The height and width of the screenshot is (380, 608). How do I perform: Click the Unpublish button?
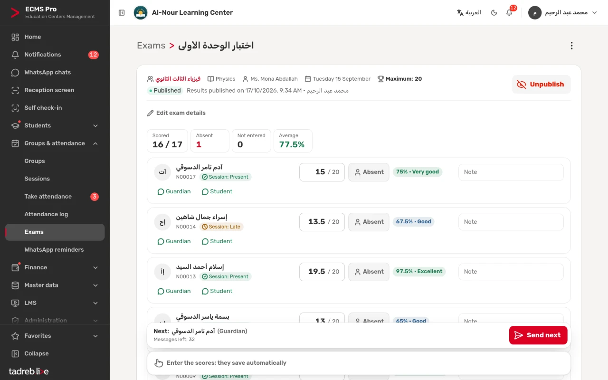pos(541,85)
